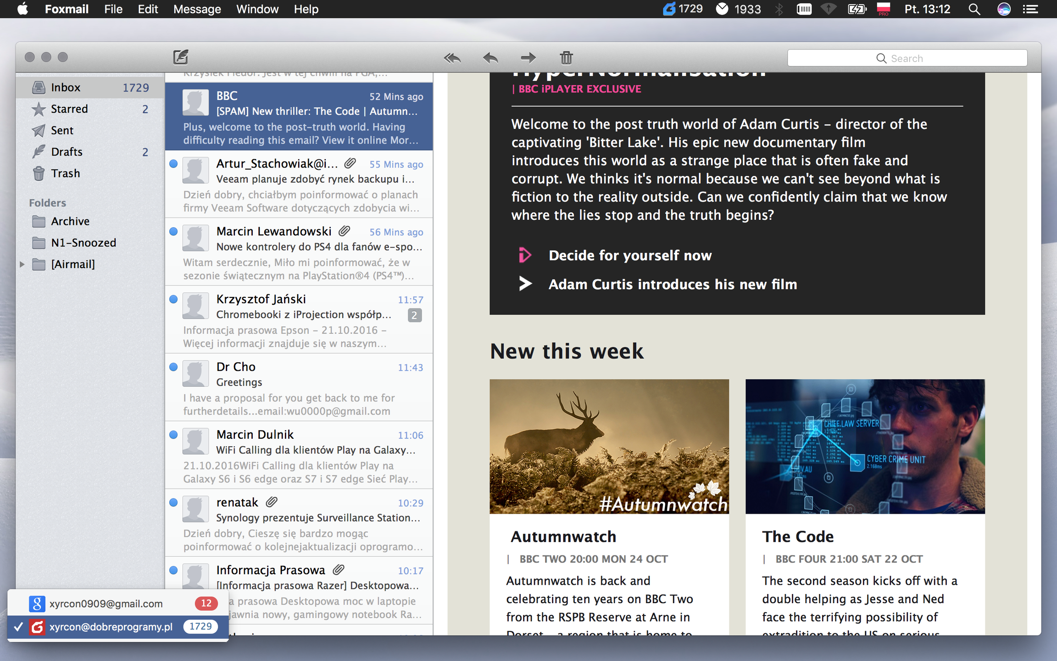The height and width of the screenshot is (661, 1057).
Task: Open the Message menu
Action: pyautogui.click(x=197, y=9)
